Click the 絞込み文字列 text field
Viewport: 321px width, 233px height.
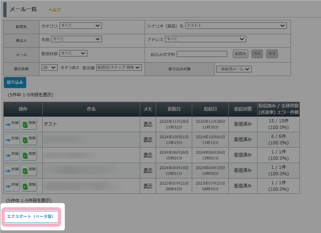202,54
